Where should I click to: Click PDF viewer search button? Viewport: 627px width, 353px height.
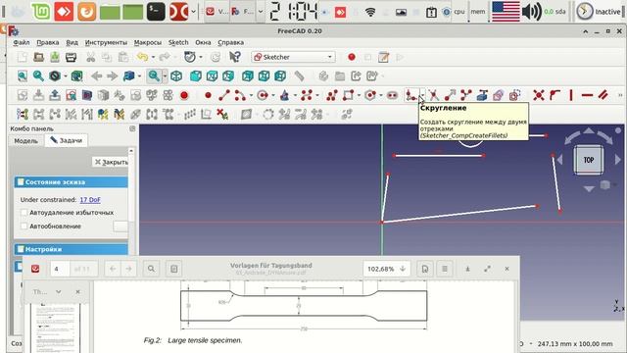151,269
